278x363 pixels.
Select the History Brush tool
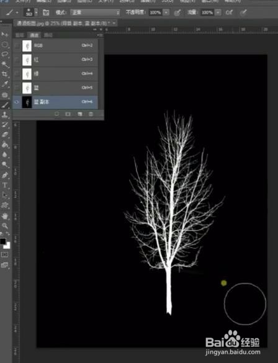4,125
